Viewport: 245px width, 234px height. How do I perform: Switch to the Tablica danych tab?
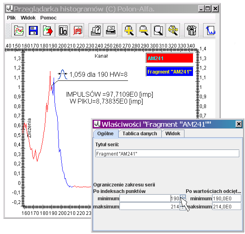point(140,134)
